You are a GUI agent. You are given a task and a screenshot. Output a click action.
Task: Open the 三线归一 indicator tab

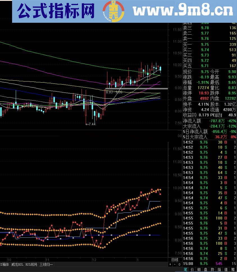pos(46,264)
